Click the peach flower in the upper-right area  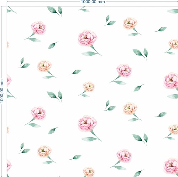(130, 23)
